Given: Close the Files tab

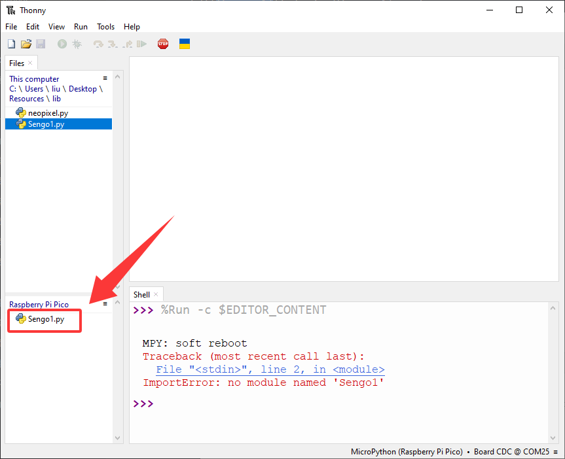Looking at the screenshot, I should click(30, 63).
